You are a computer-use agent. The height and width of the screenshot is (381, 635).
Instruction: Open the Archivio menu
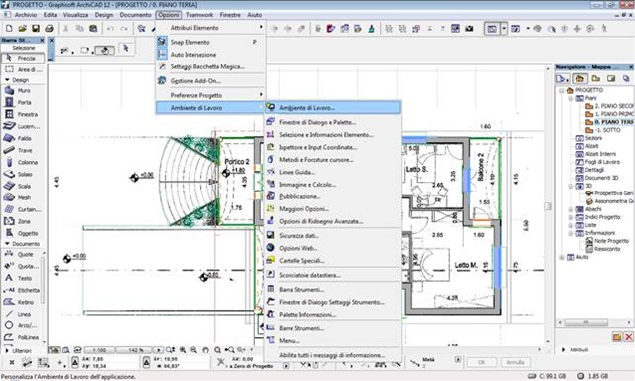point(26,15)
